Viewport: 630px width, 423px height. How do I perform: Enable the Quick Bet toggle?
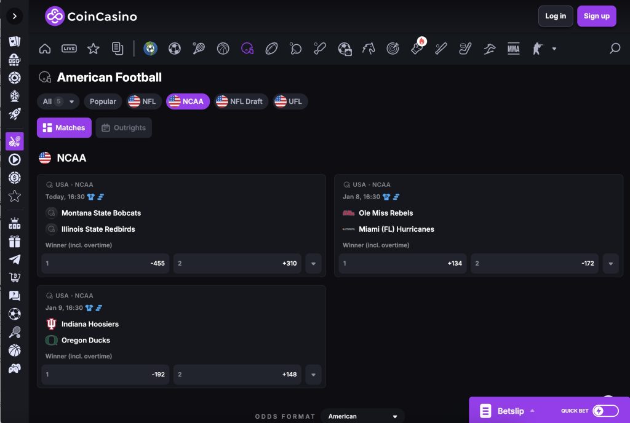(604, 411)
